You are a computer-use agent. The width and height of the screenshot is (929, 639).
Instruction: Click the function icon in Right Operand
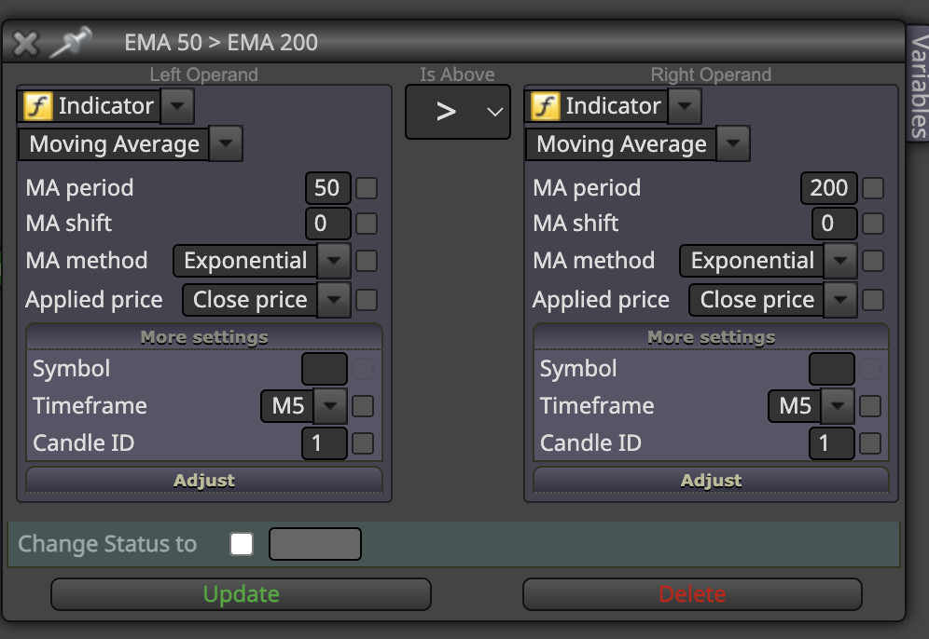click(545, 106)
